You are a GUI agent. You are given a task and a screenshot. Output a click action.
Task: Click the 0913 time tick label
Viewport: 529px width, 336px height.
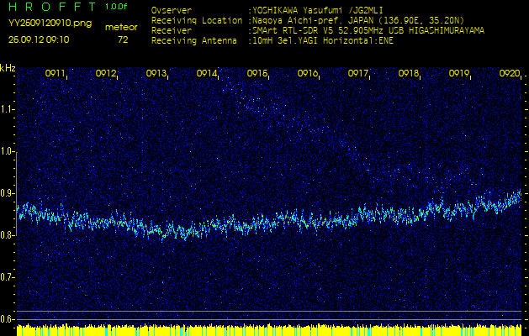coord(156,74)
